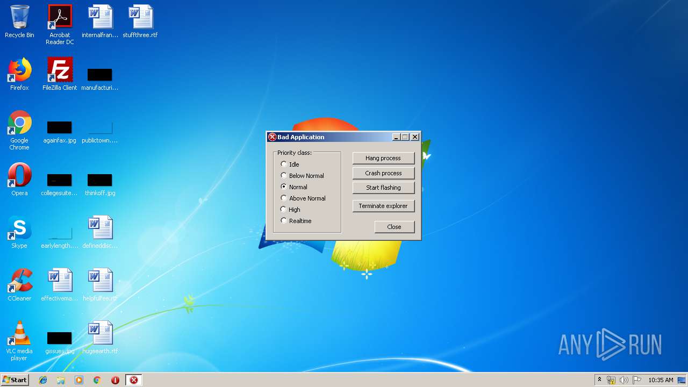
Task: Select Idle priority class
Action: click(x=290, y=164)
